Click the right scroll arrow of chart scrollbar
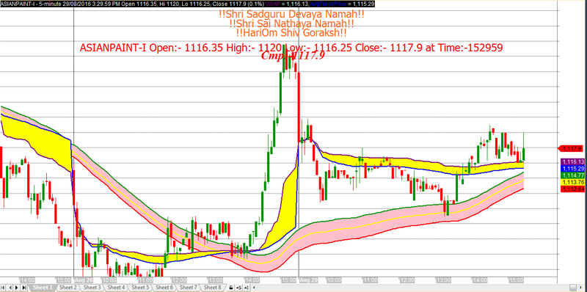This screenshot has width=587, height=292. tap(580, 288)
